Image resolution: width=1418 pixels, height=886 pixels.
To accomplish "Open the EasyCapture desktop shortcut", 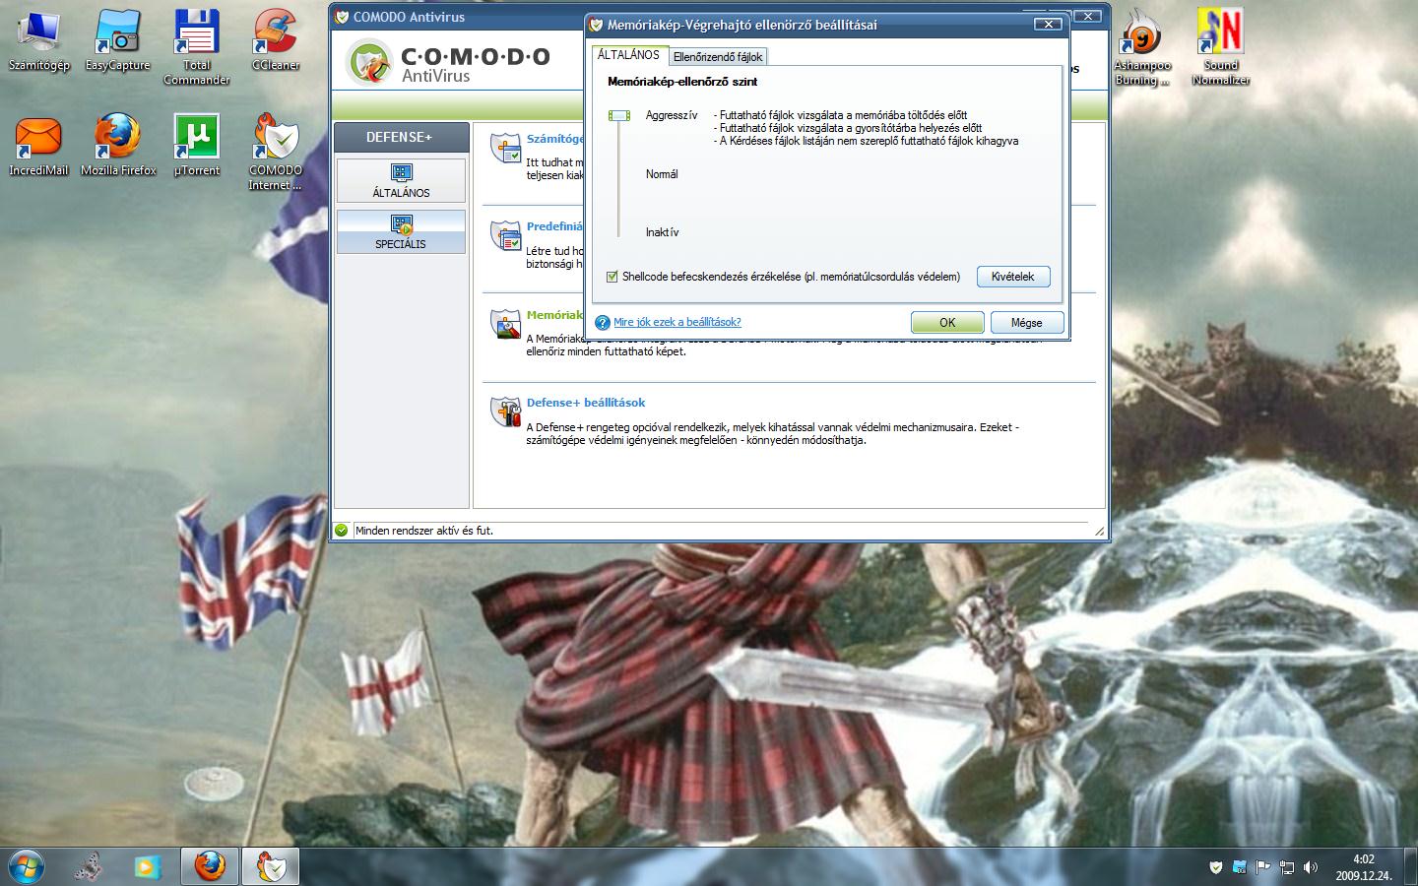I will coord(117,41).
